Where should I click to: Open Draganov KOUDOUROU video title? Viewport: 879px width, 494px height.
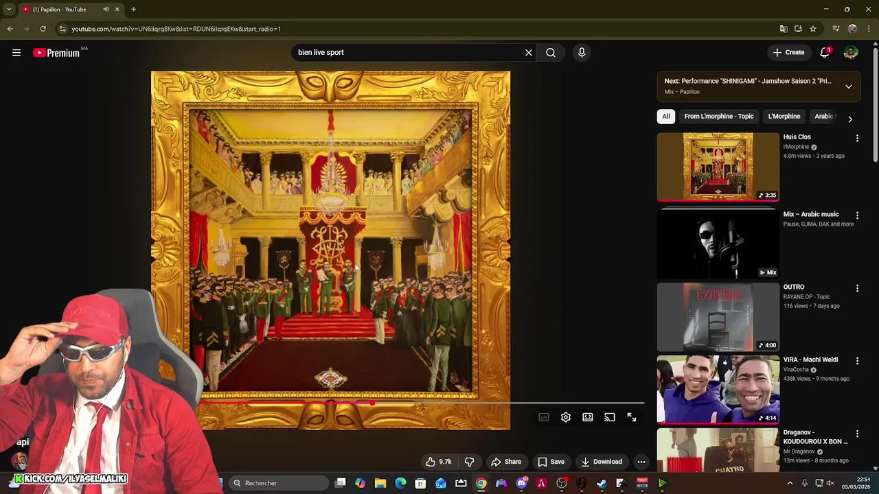pos(815,437)
